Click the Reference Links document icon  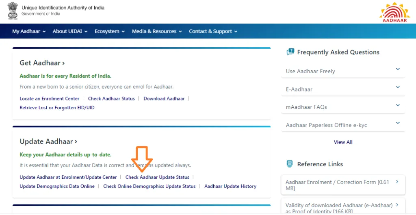point(290,164)
